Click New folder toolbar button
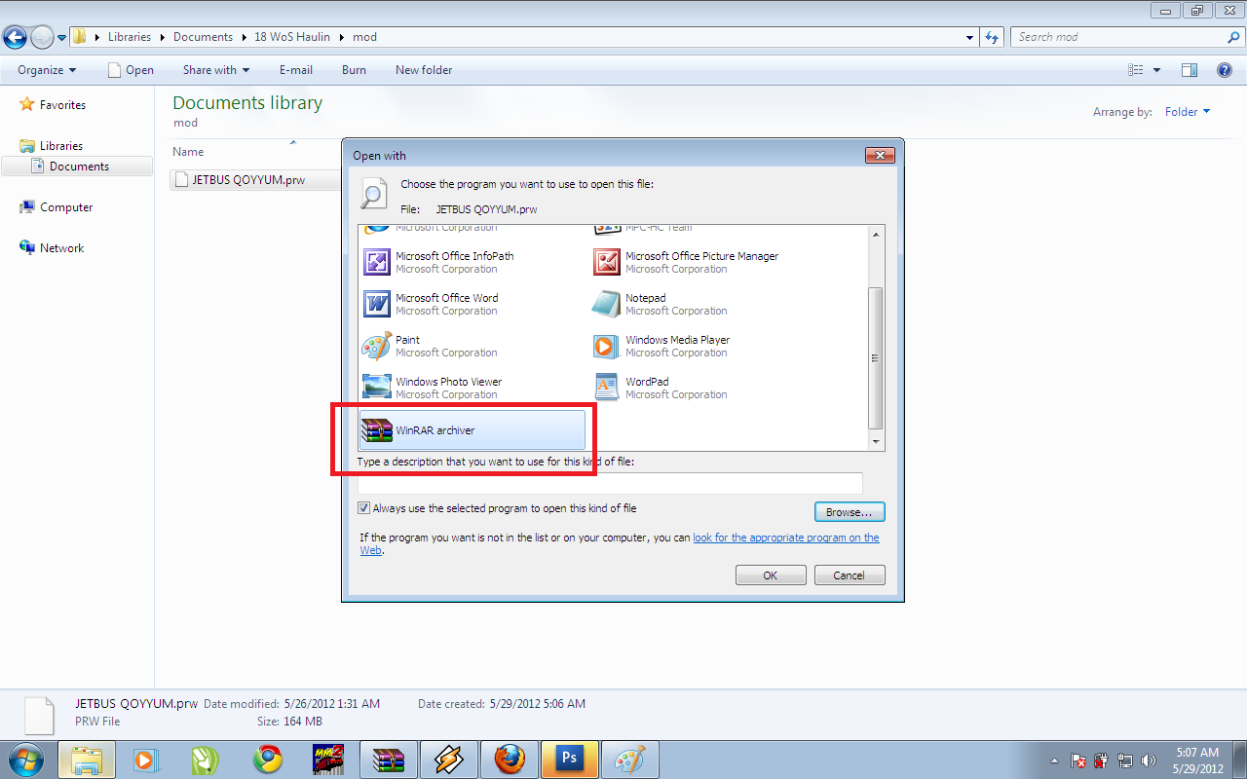Screen dimensions: 1247x779 [x=424, y=70]
